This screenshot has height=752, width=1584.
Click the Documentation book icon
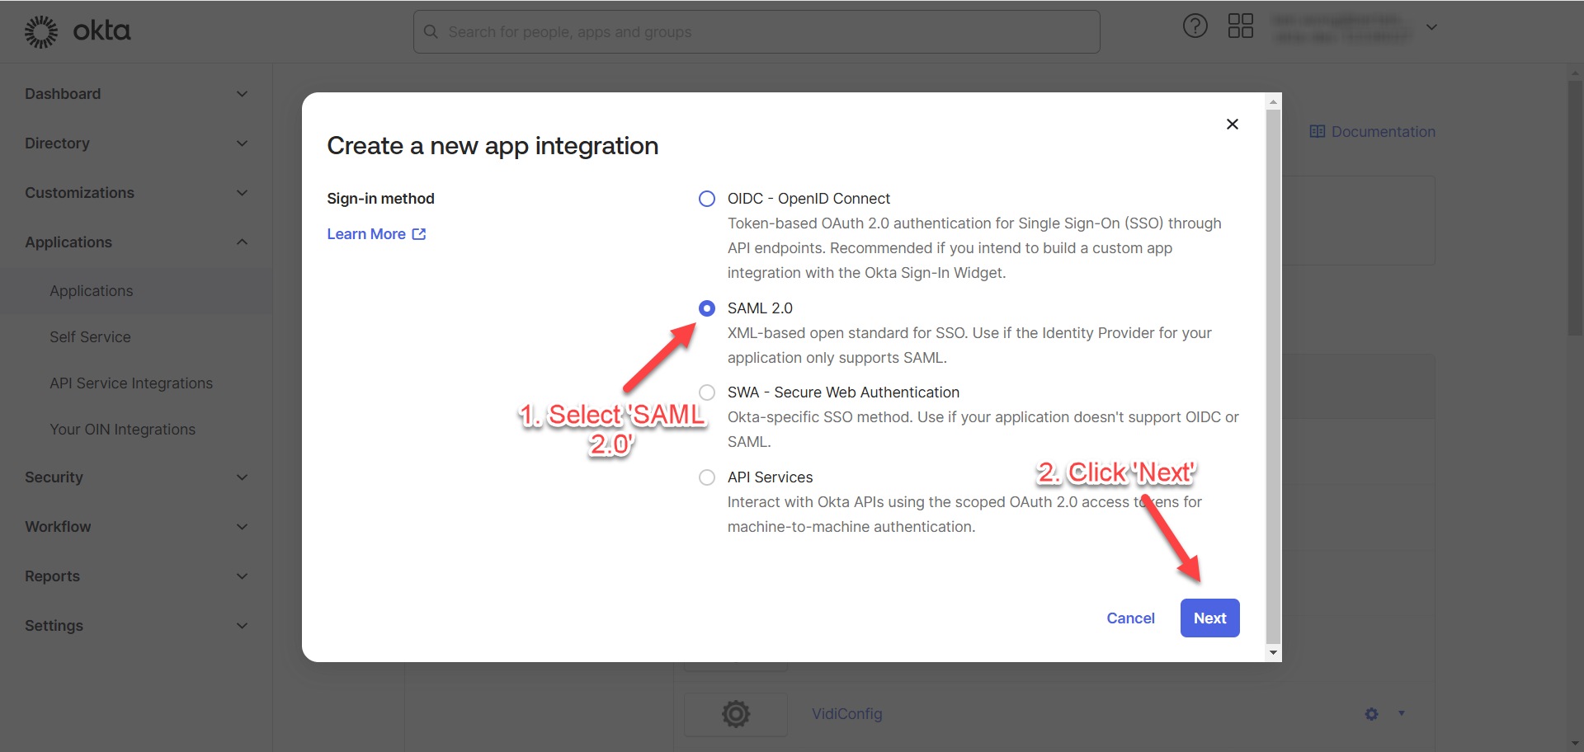click(1317, 132)
